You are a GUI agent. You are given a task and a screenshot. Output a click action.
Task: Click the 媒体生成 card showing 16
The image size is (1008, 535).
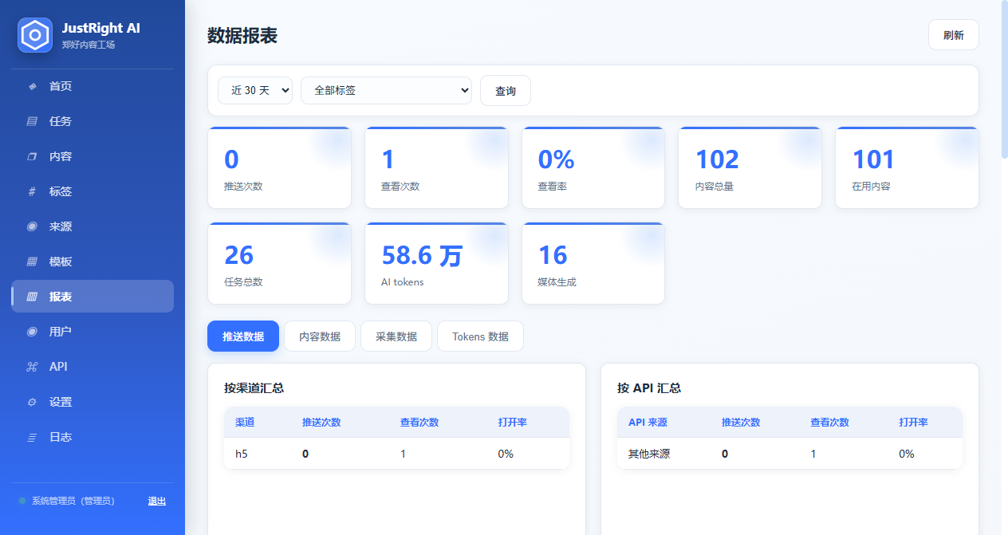[593, 263]
